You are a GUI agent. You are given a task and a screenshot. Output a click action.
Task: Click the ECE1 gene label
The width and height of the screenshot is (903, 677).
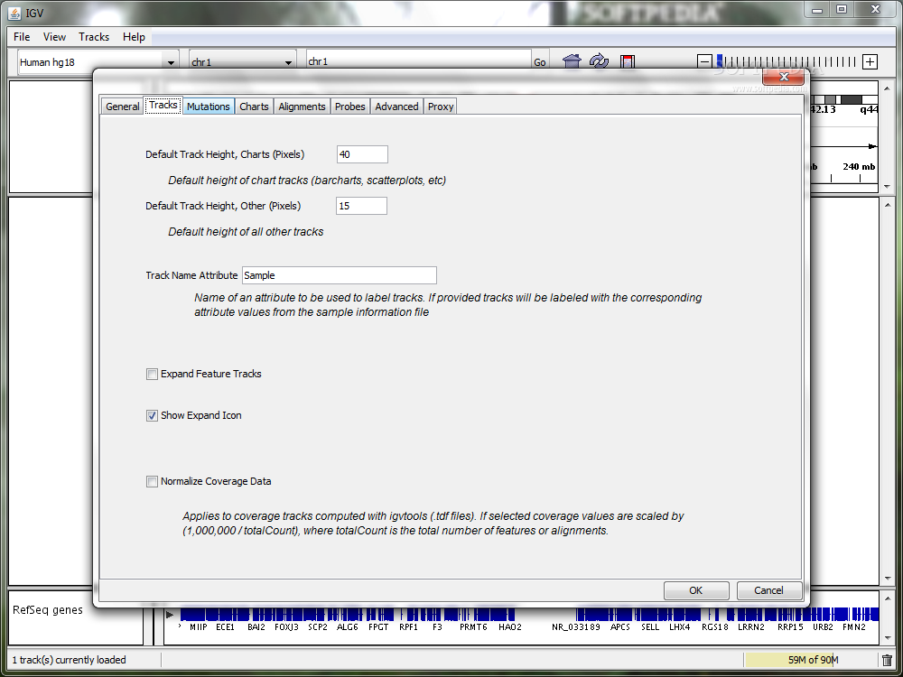click(x=225, y=627)
